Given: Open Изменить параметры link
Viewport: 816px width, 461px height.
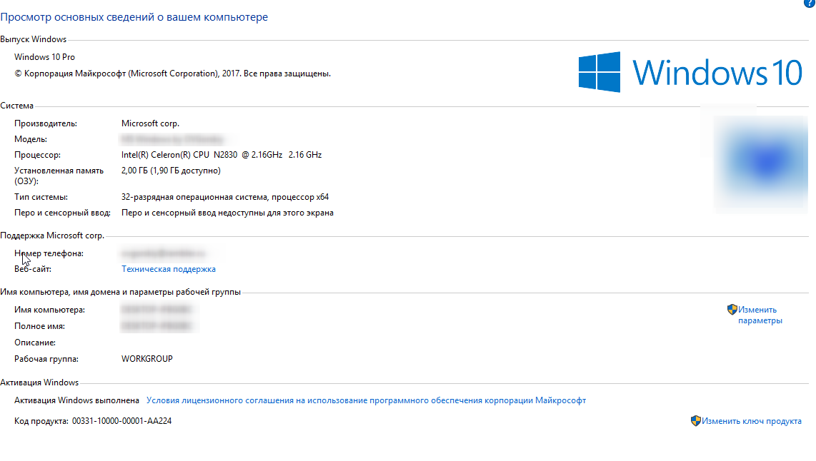Looking at the screenshot, I should coord(760,315).
